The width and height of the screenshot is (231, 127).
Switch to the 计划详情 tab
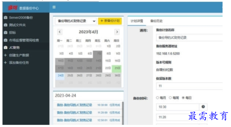coord(137,21)
